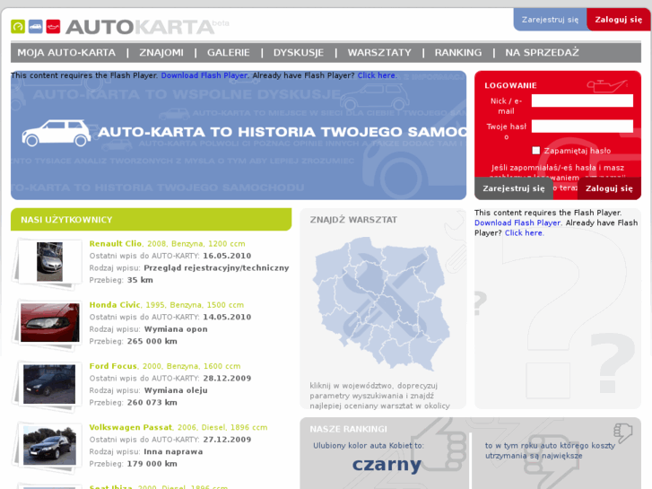Click the 'Inna naprawa' entry type
652x489 pixels.
pos(173,451)
